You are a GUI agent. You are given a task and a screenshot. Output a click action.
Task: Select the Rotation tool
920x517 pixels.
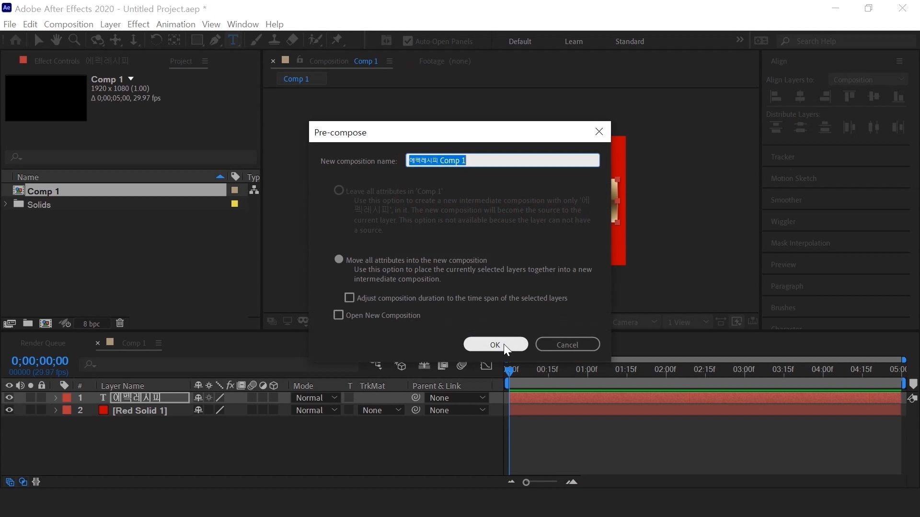[156, 40]
